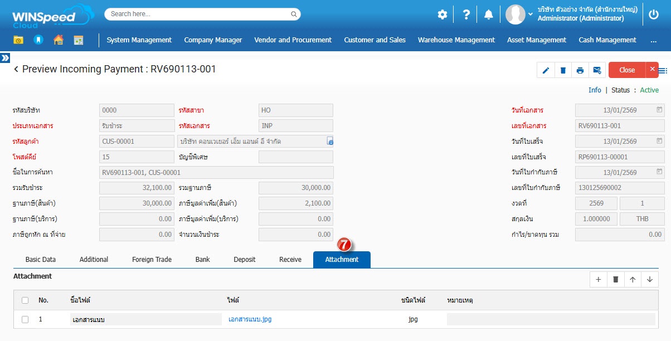The image size is (671, 341).
Task: Open the home icon in the navigation bar
Action: coord(59,40)
